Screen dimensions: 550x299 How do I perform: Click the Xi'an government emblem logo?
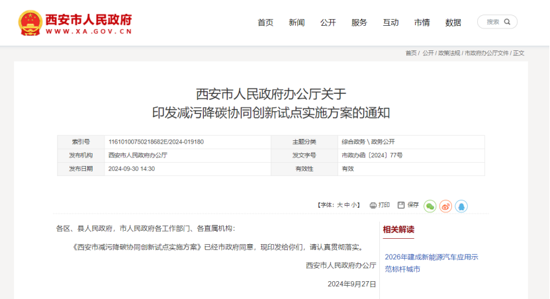click(x=29, y=22)
